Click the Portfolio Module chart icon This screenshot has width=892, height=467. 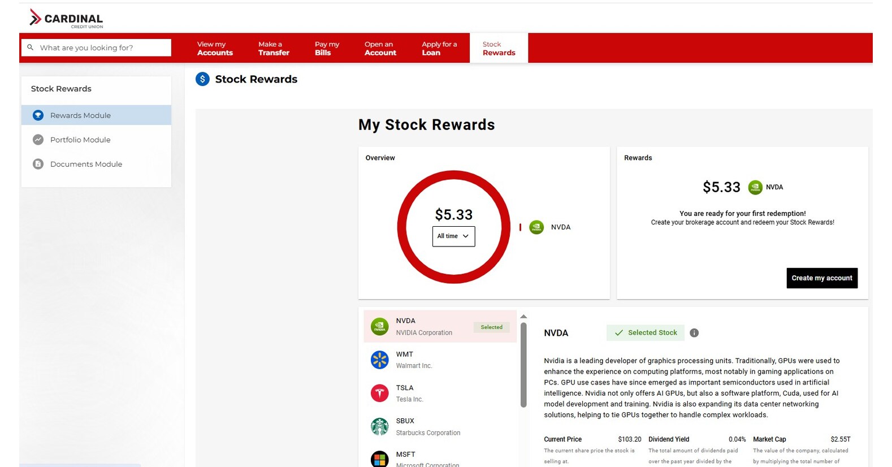38,140
